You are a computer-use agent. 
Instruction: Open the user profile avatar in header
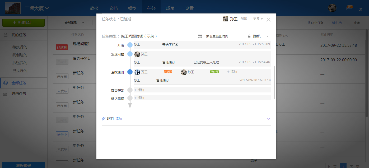tap(332, 8)
